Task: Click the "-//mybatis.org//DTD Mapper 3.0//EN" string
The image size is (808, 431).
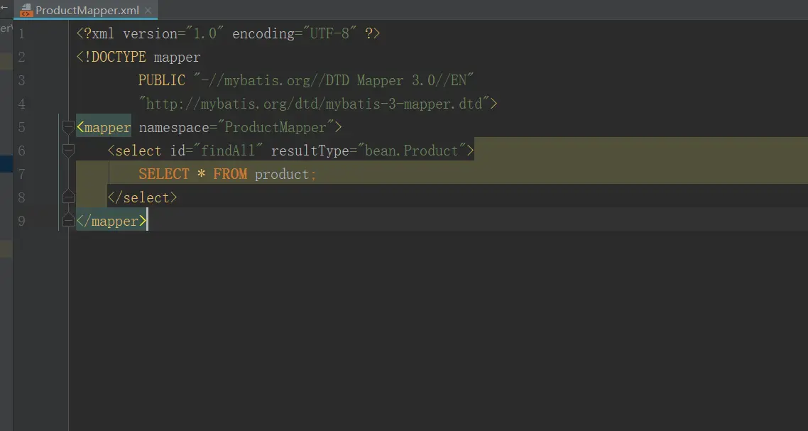Action: point(334,80)
